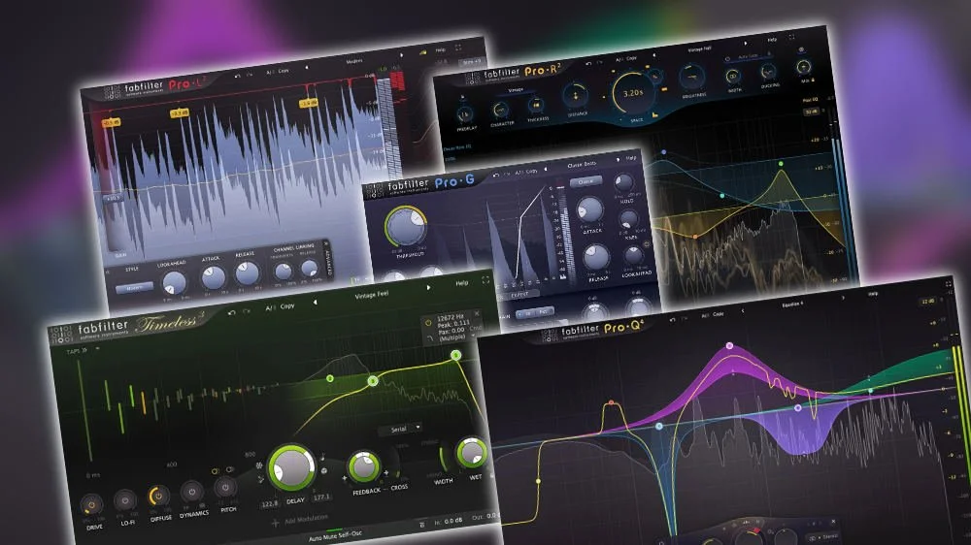This screenshot has width=971, height=545.
Task: Open Help menu in Pro-Q 4
Action: point(873,294)
